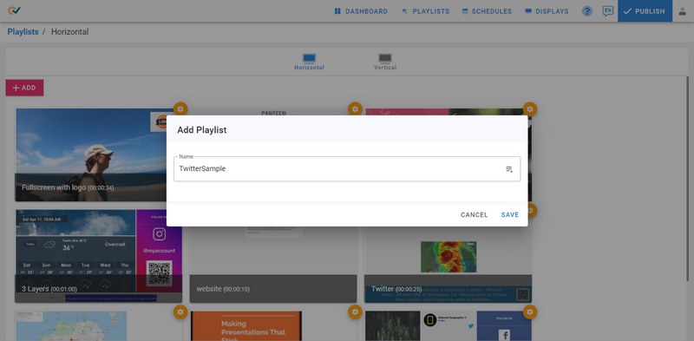Click the Add Playlist dialog title
The width and height of the screenshot is (694, 341).
[202, 130]
